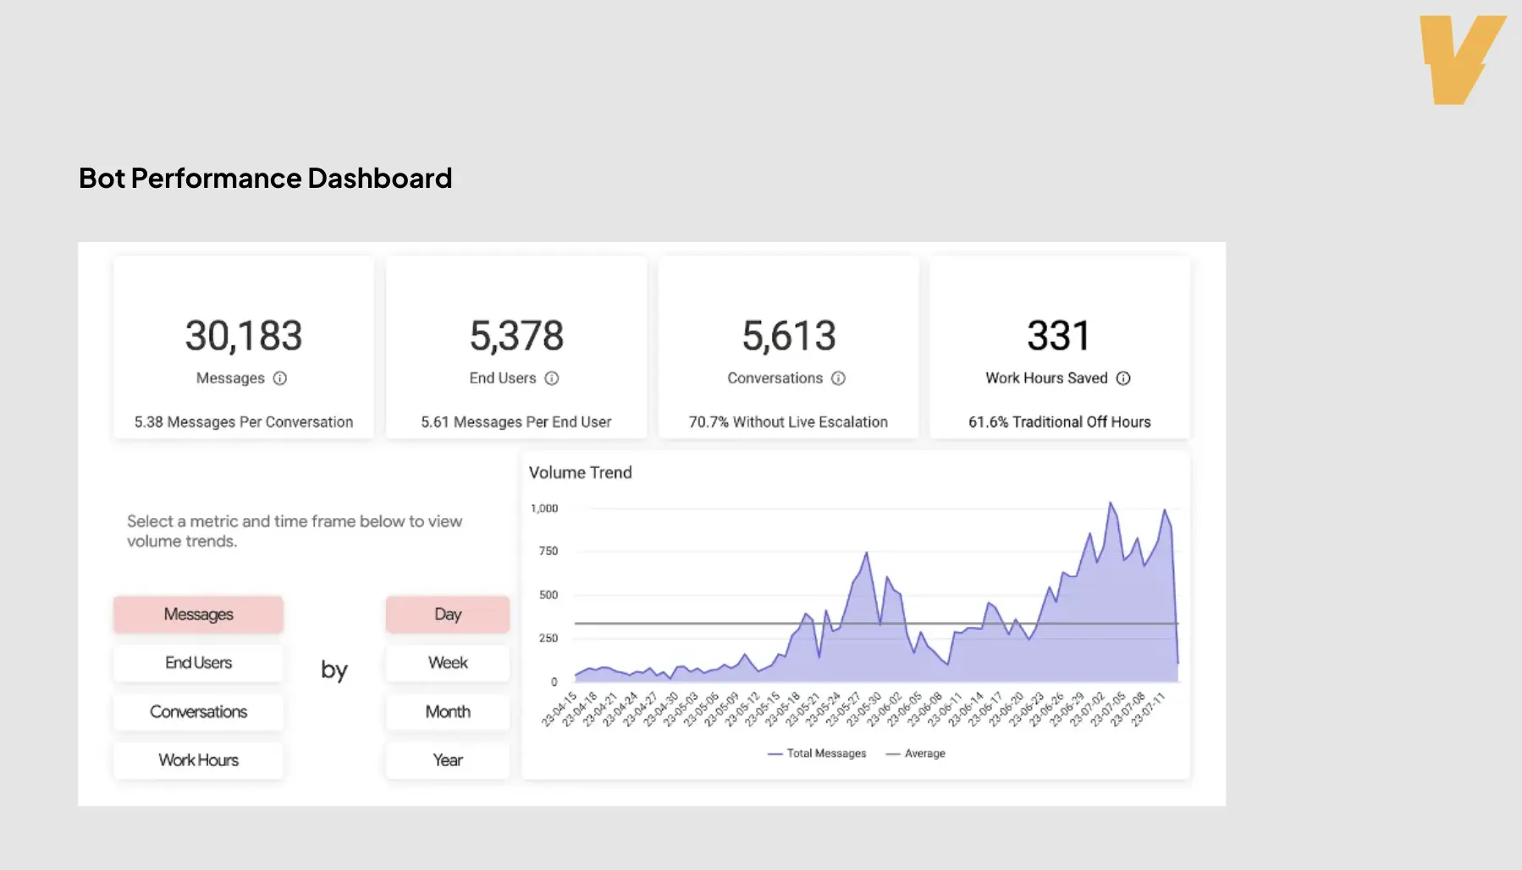The image size is (1522, 870).
Task: Click the Day time frame button
Action: pyautogui.click(x=447, y=614)
